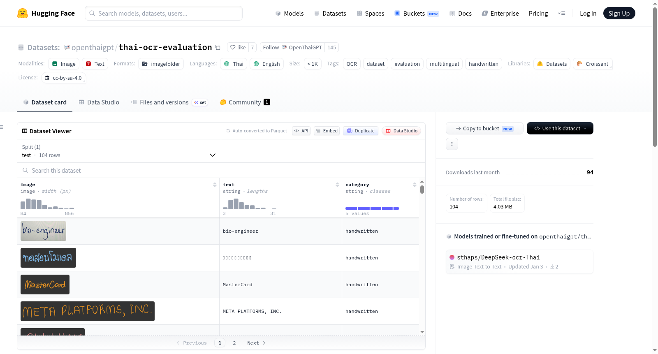Viewport: 658px width, 354px height.
Task: Open the navigation more-menu icon
Action: [x=561, y=13]
